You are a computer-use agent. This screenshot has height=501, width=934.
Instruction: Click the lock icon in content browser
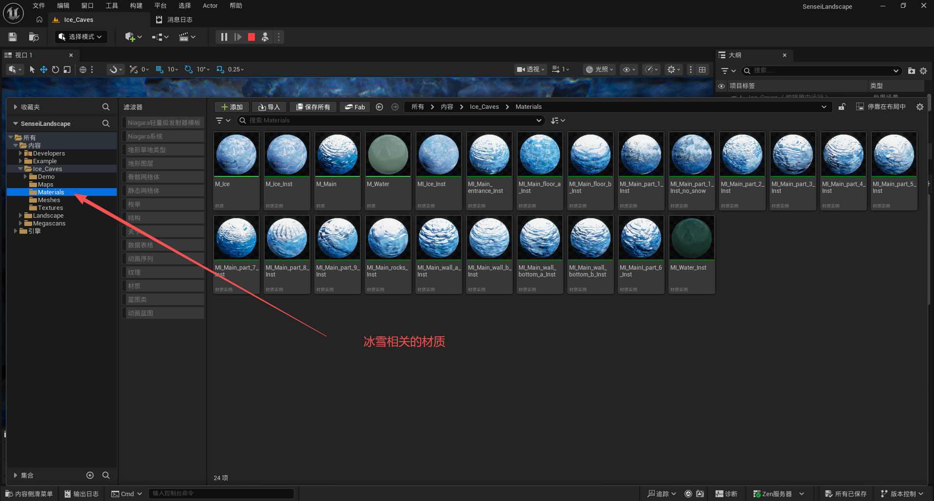[842, 107]
